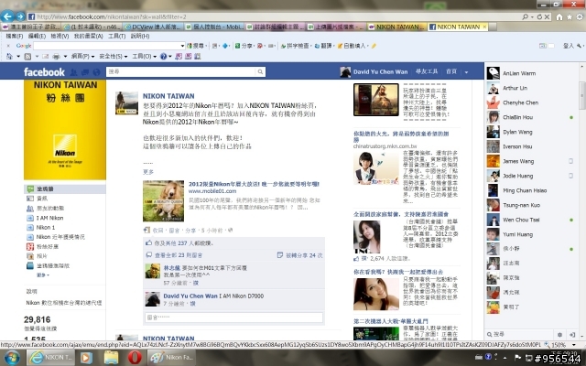The image size is (586, 366).
Task: Click thumbs-up icon beside 237 likes
Action: 148,242
